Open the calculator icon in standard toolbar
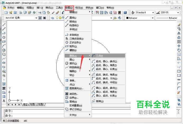Image resolution: width=183 pixels, height=124 pixels. click(x=119, y=12)
